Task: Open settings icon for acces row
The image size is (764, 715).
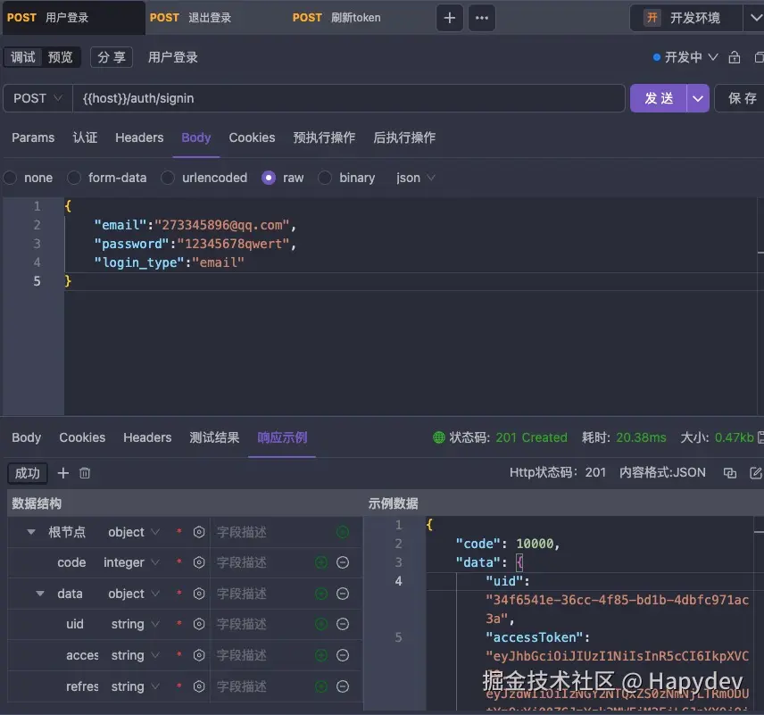Action: click(199, 655)
